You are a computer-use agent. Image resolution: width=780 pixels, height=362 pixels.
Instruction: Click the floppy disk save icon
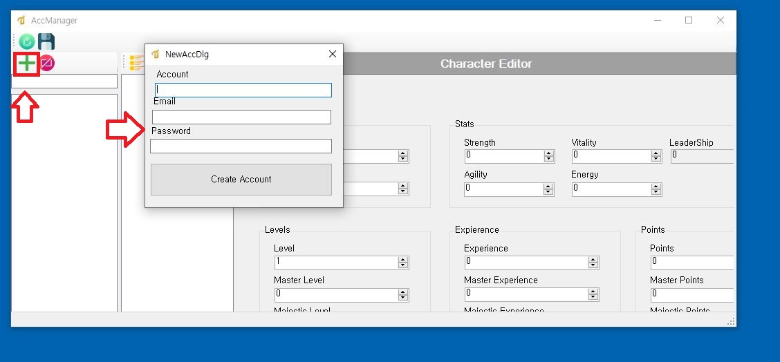(46, 41)
